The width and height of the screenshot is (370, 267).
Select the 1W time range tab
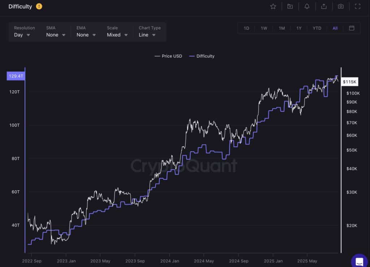[x=264, y=28]
